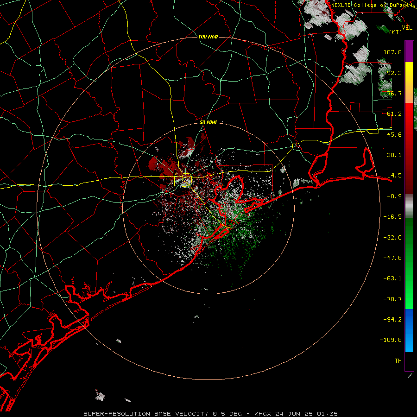Click the 50 NMI range ring label
Screen dimensions: 417x417
[208, 122]
